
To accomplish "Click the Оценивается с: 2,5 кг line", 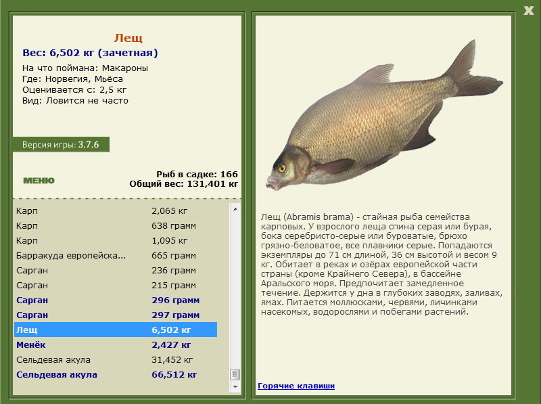I will pyautogui.click(x=74, y=90).
